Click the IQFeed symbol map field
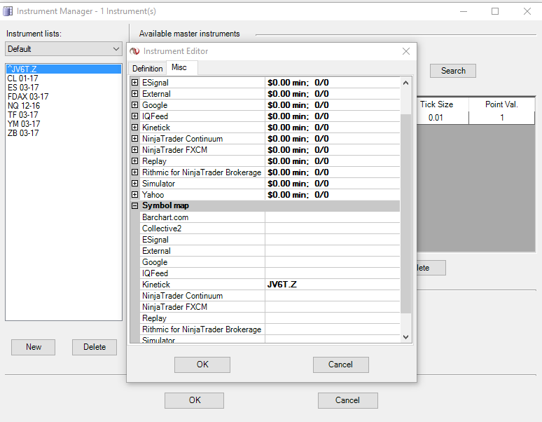Image resolution: width=542 pixels, height=422 pixels. tap(333, 273)
